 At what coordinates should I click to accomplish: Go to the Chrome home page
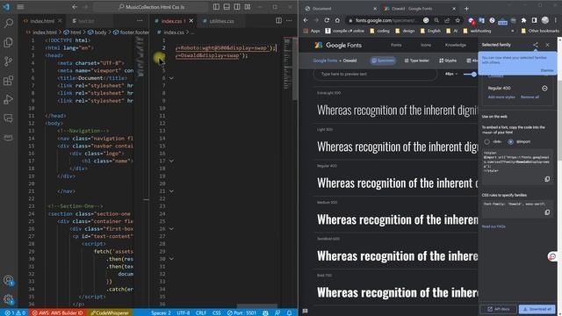pos(337,20)
